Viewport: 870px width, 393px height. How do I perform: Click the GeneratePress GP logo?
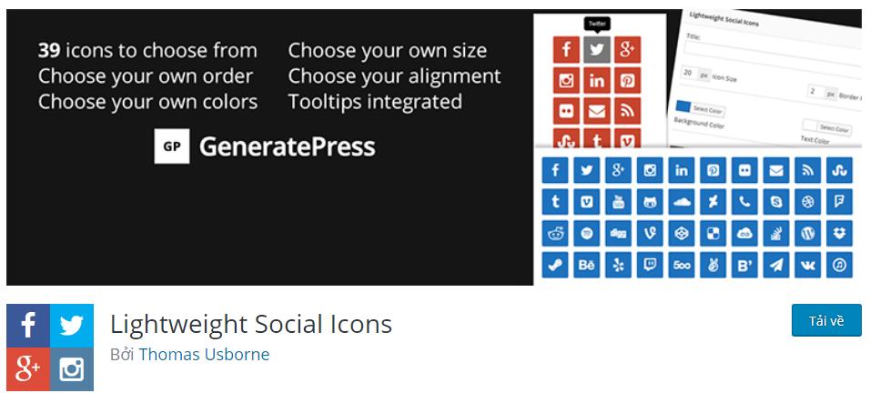[171, 146]
